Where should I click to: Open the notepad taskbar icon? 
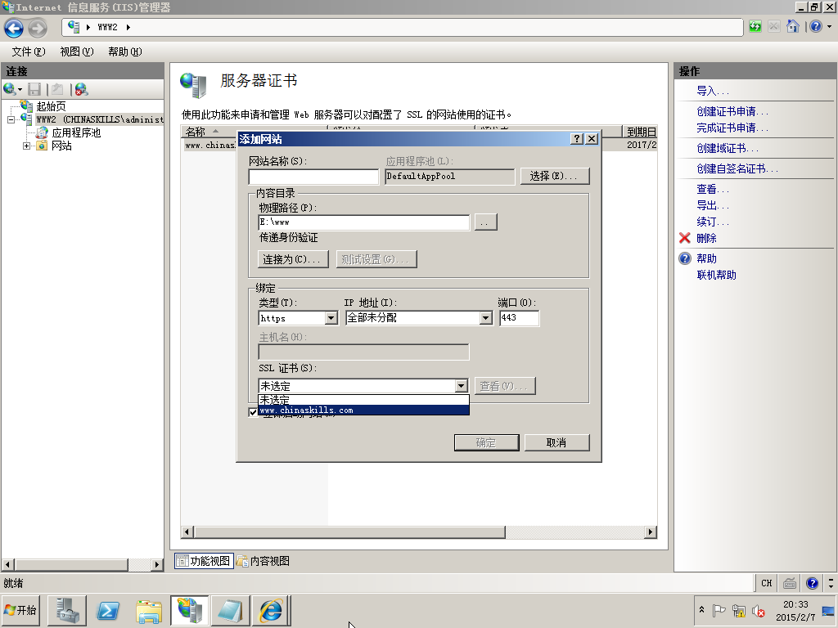point(230,610)
